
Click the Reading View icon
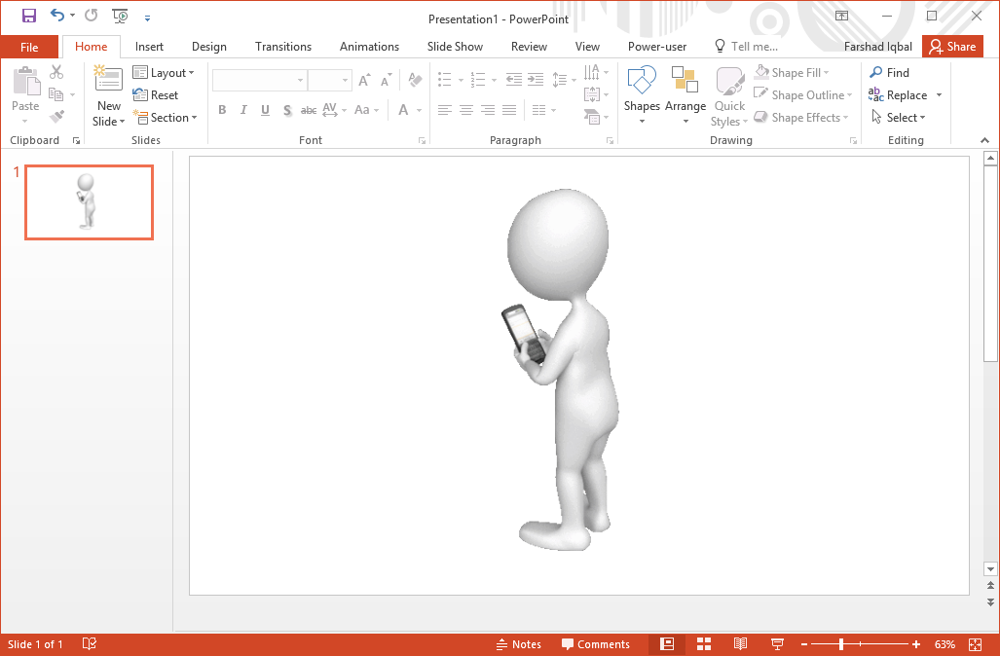(x=740, y=643)
